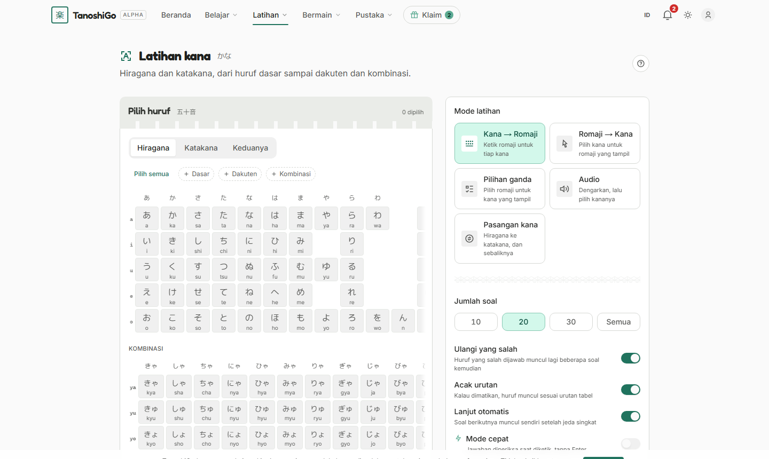Choose the つ (tsu) kana tile
This screenshot has width=769, height=459.
pyautogui.click(x=224, y=270)
